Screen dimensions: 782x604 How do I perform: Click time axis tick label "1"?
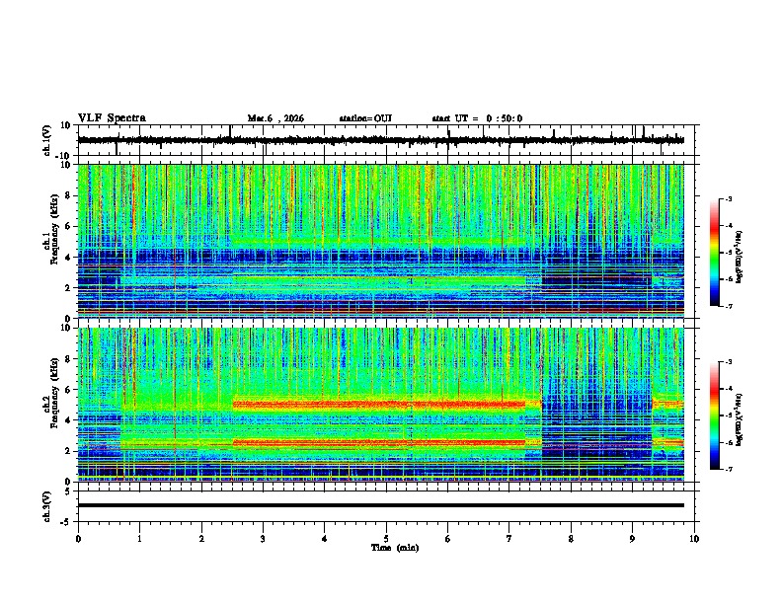coord(139,539)
